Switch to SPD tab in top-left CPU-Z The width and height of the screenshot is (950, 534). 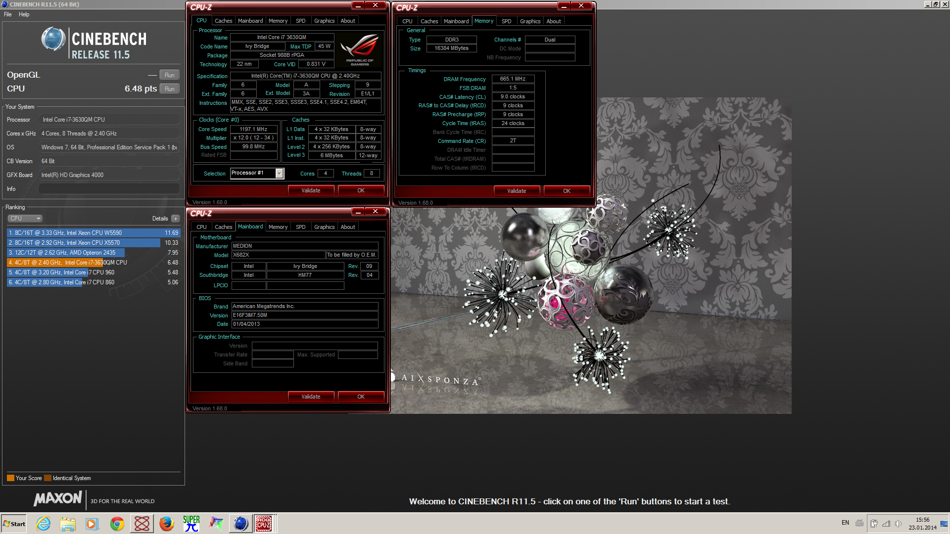(x=301, y=21)
